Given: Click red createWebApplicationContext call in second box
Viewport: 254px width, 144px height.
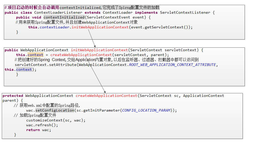Looking at the screenshot, I should pos(81,55).
